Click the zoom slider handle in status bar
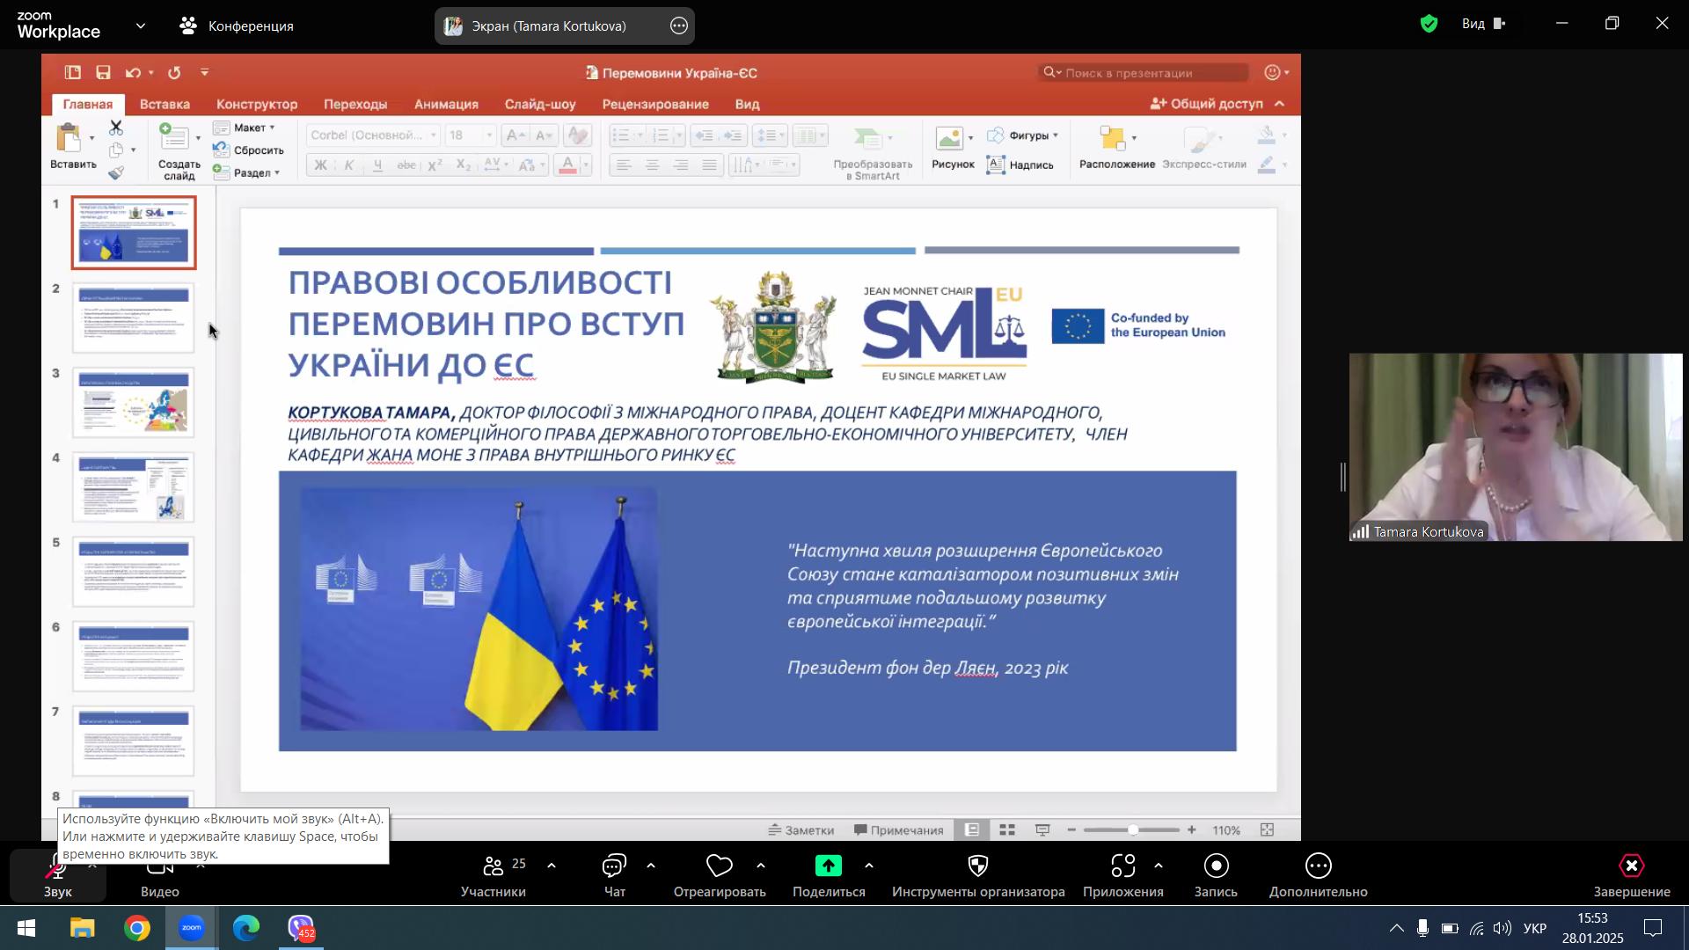1689x950 pixels. tap(1133, 829)
